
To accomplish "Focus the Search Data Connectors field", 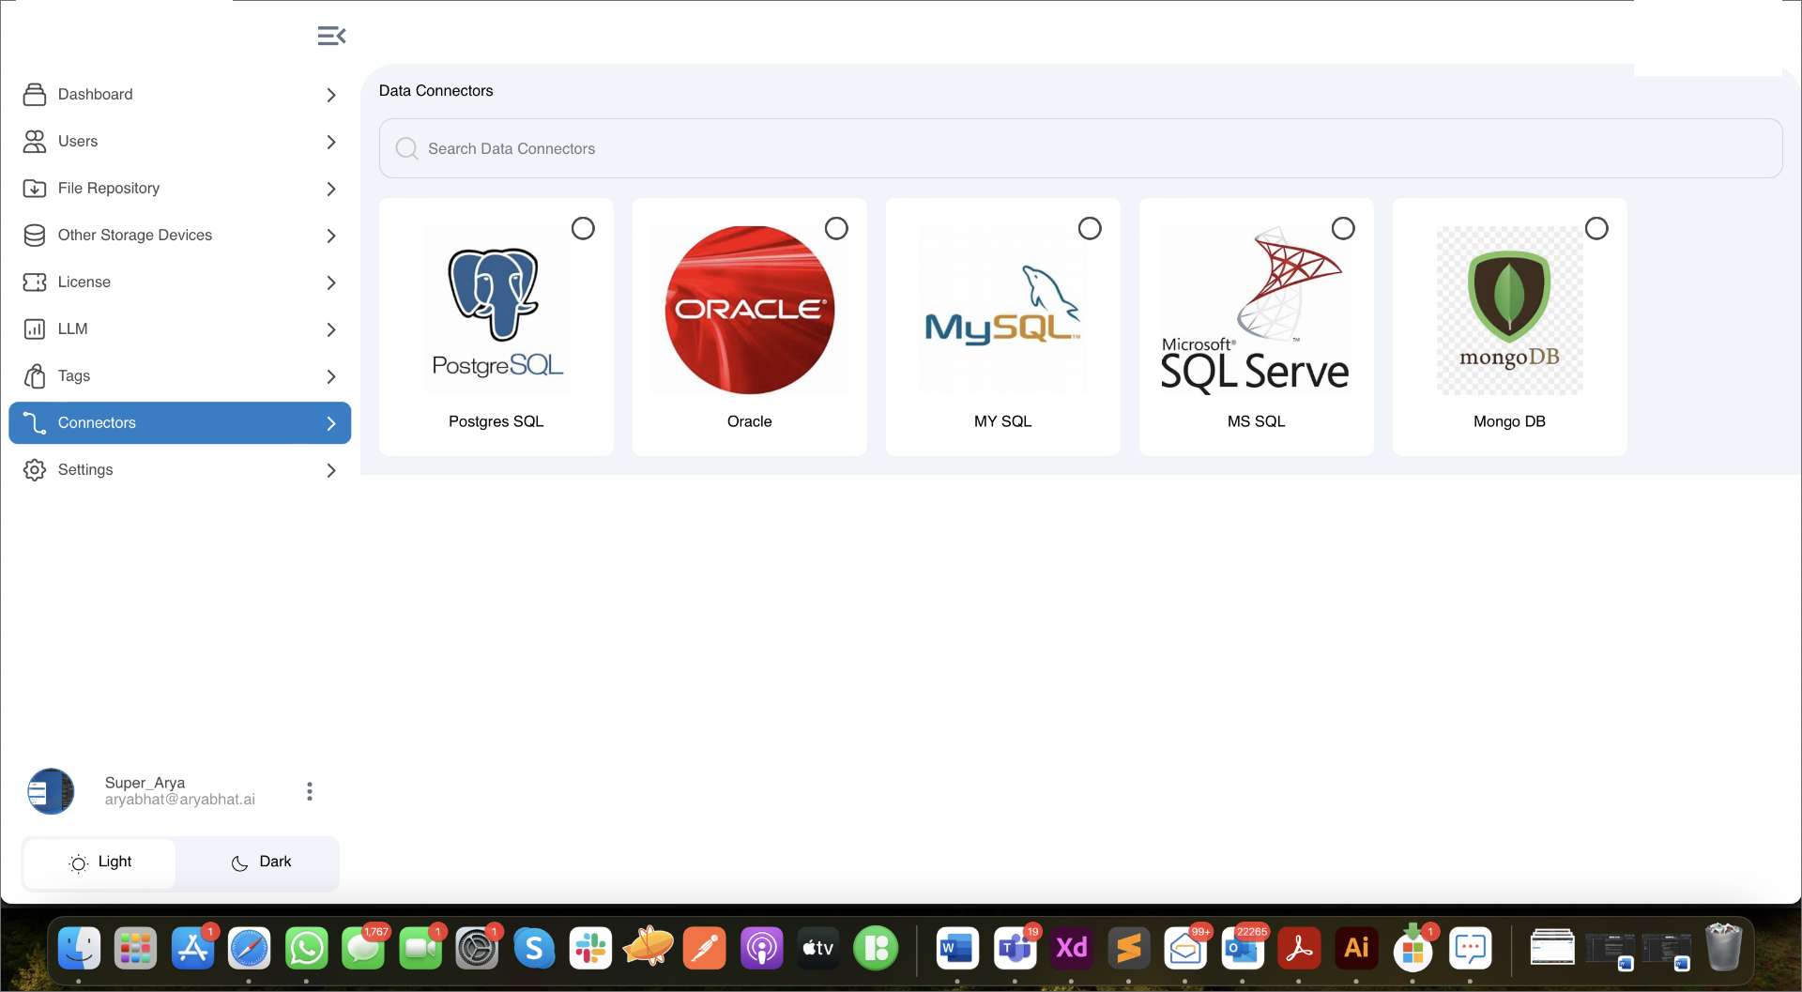I will click(1080, 148).
